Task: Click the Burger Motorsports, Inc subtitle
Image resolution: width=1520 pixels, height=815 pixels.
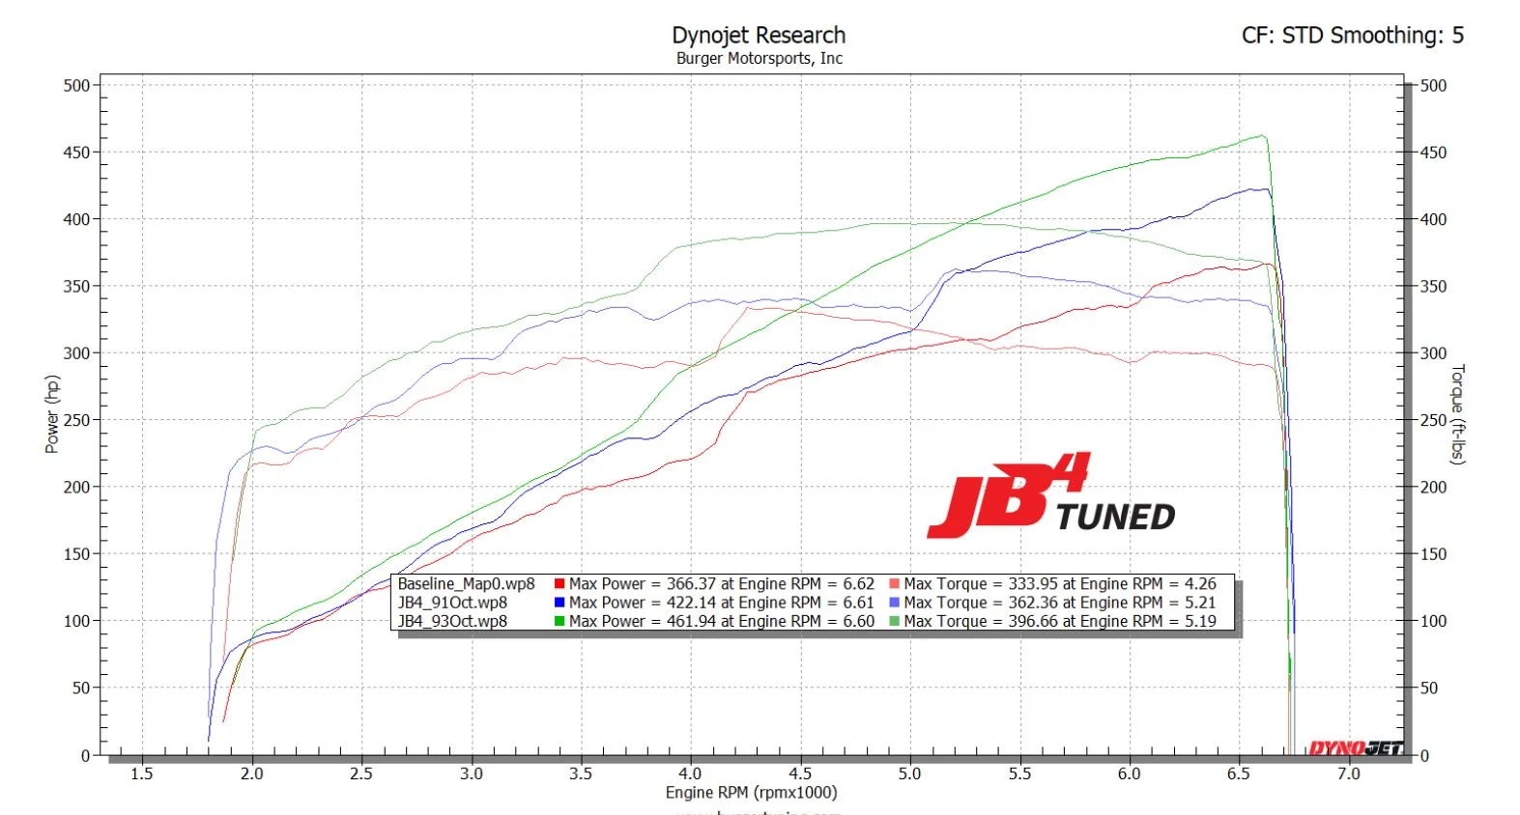Action: click(759, 59)
